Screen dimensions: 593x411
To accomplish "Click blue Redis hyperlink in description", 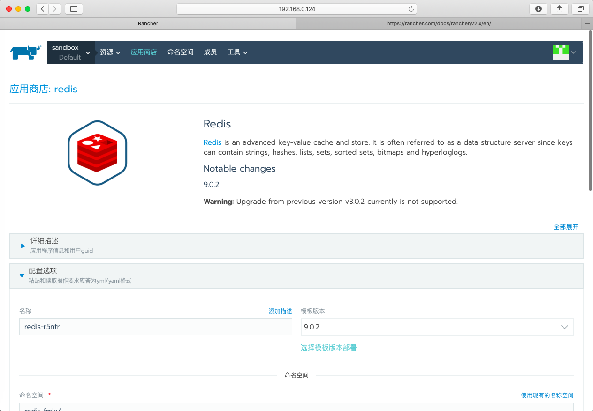I will tap(213, 142).
